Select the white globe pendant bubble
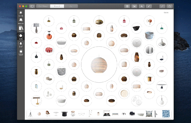Viewport: 191px width, 123px height. [x=162, y=101]
